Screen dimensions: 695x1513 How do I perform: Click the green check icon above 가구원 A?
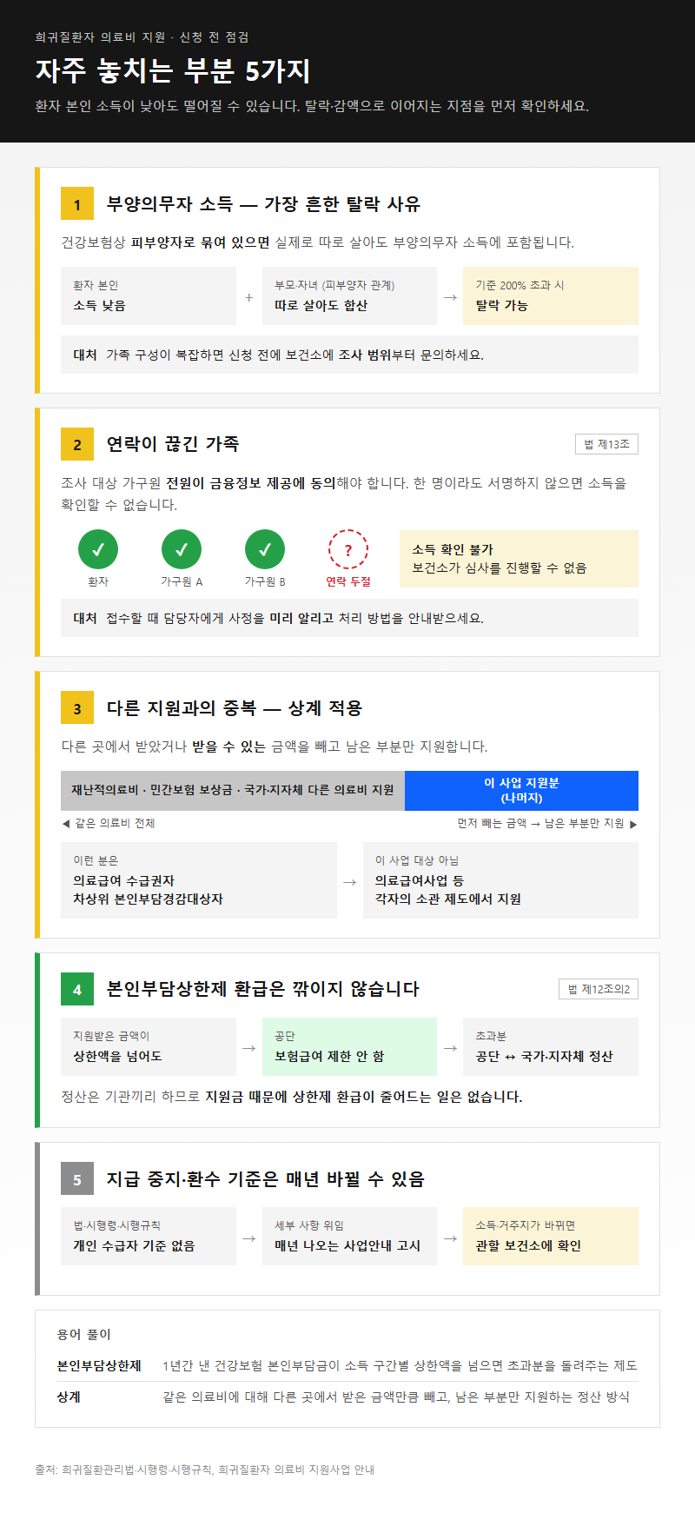point(182,549)
